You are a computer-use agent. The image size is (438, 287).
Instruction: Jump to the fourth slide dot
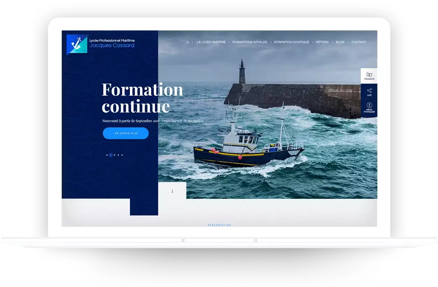click(118, 155)
